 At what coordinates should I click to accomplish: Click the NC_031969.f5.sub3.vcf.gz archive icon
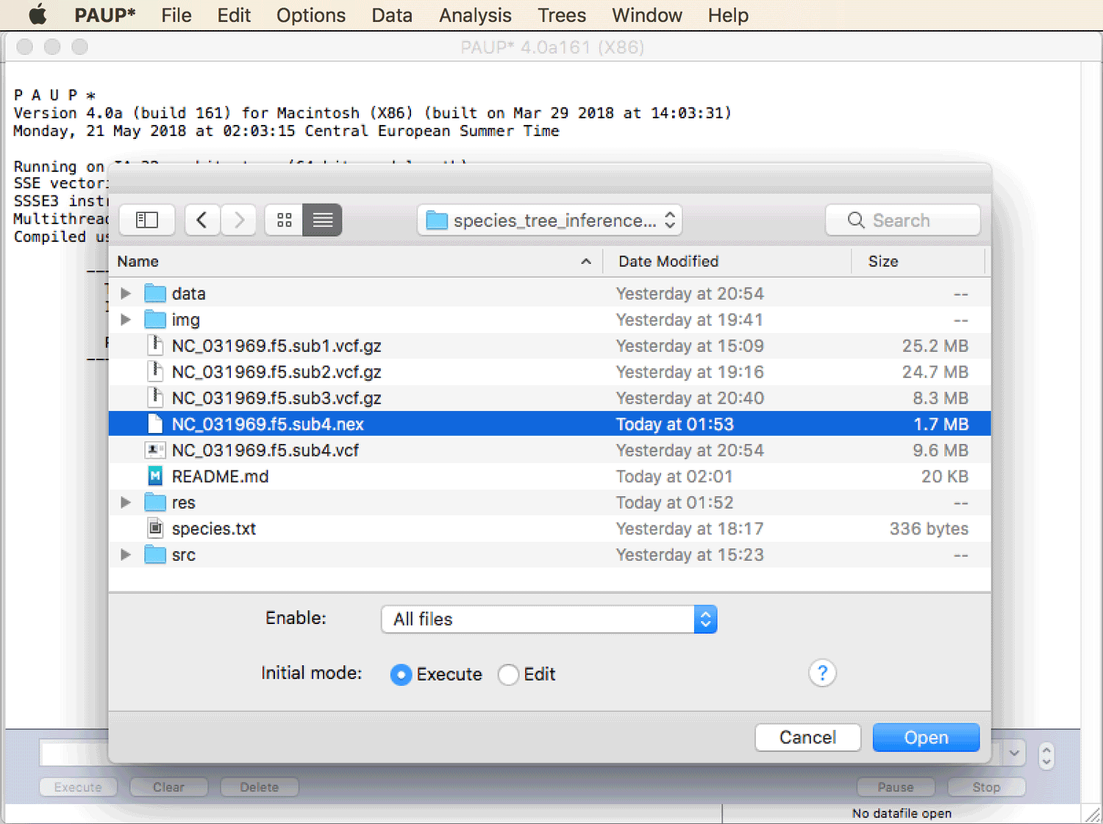(155, 398)
